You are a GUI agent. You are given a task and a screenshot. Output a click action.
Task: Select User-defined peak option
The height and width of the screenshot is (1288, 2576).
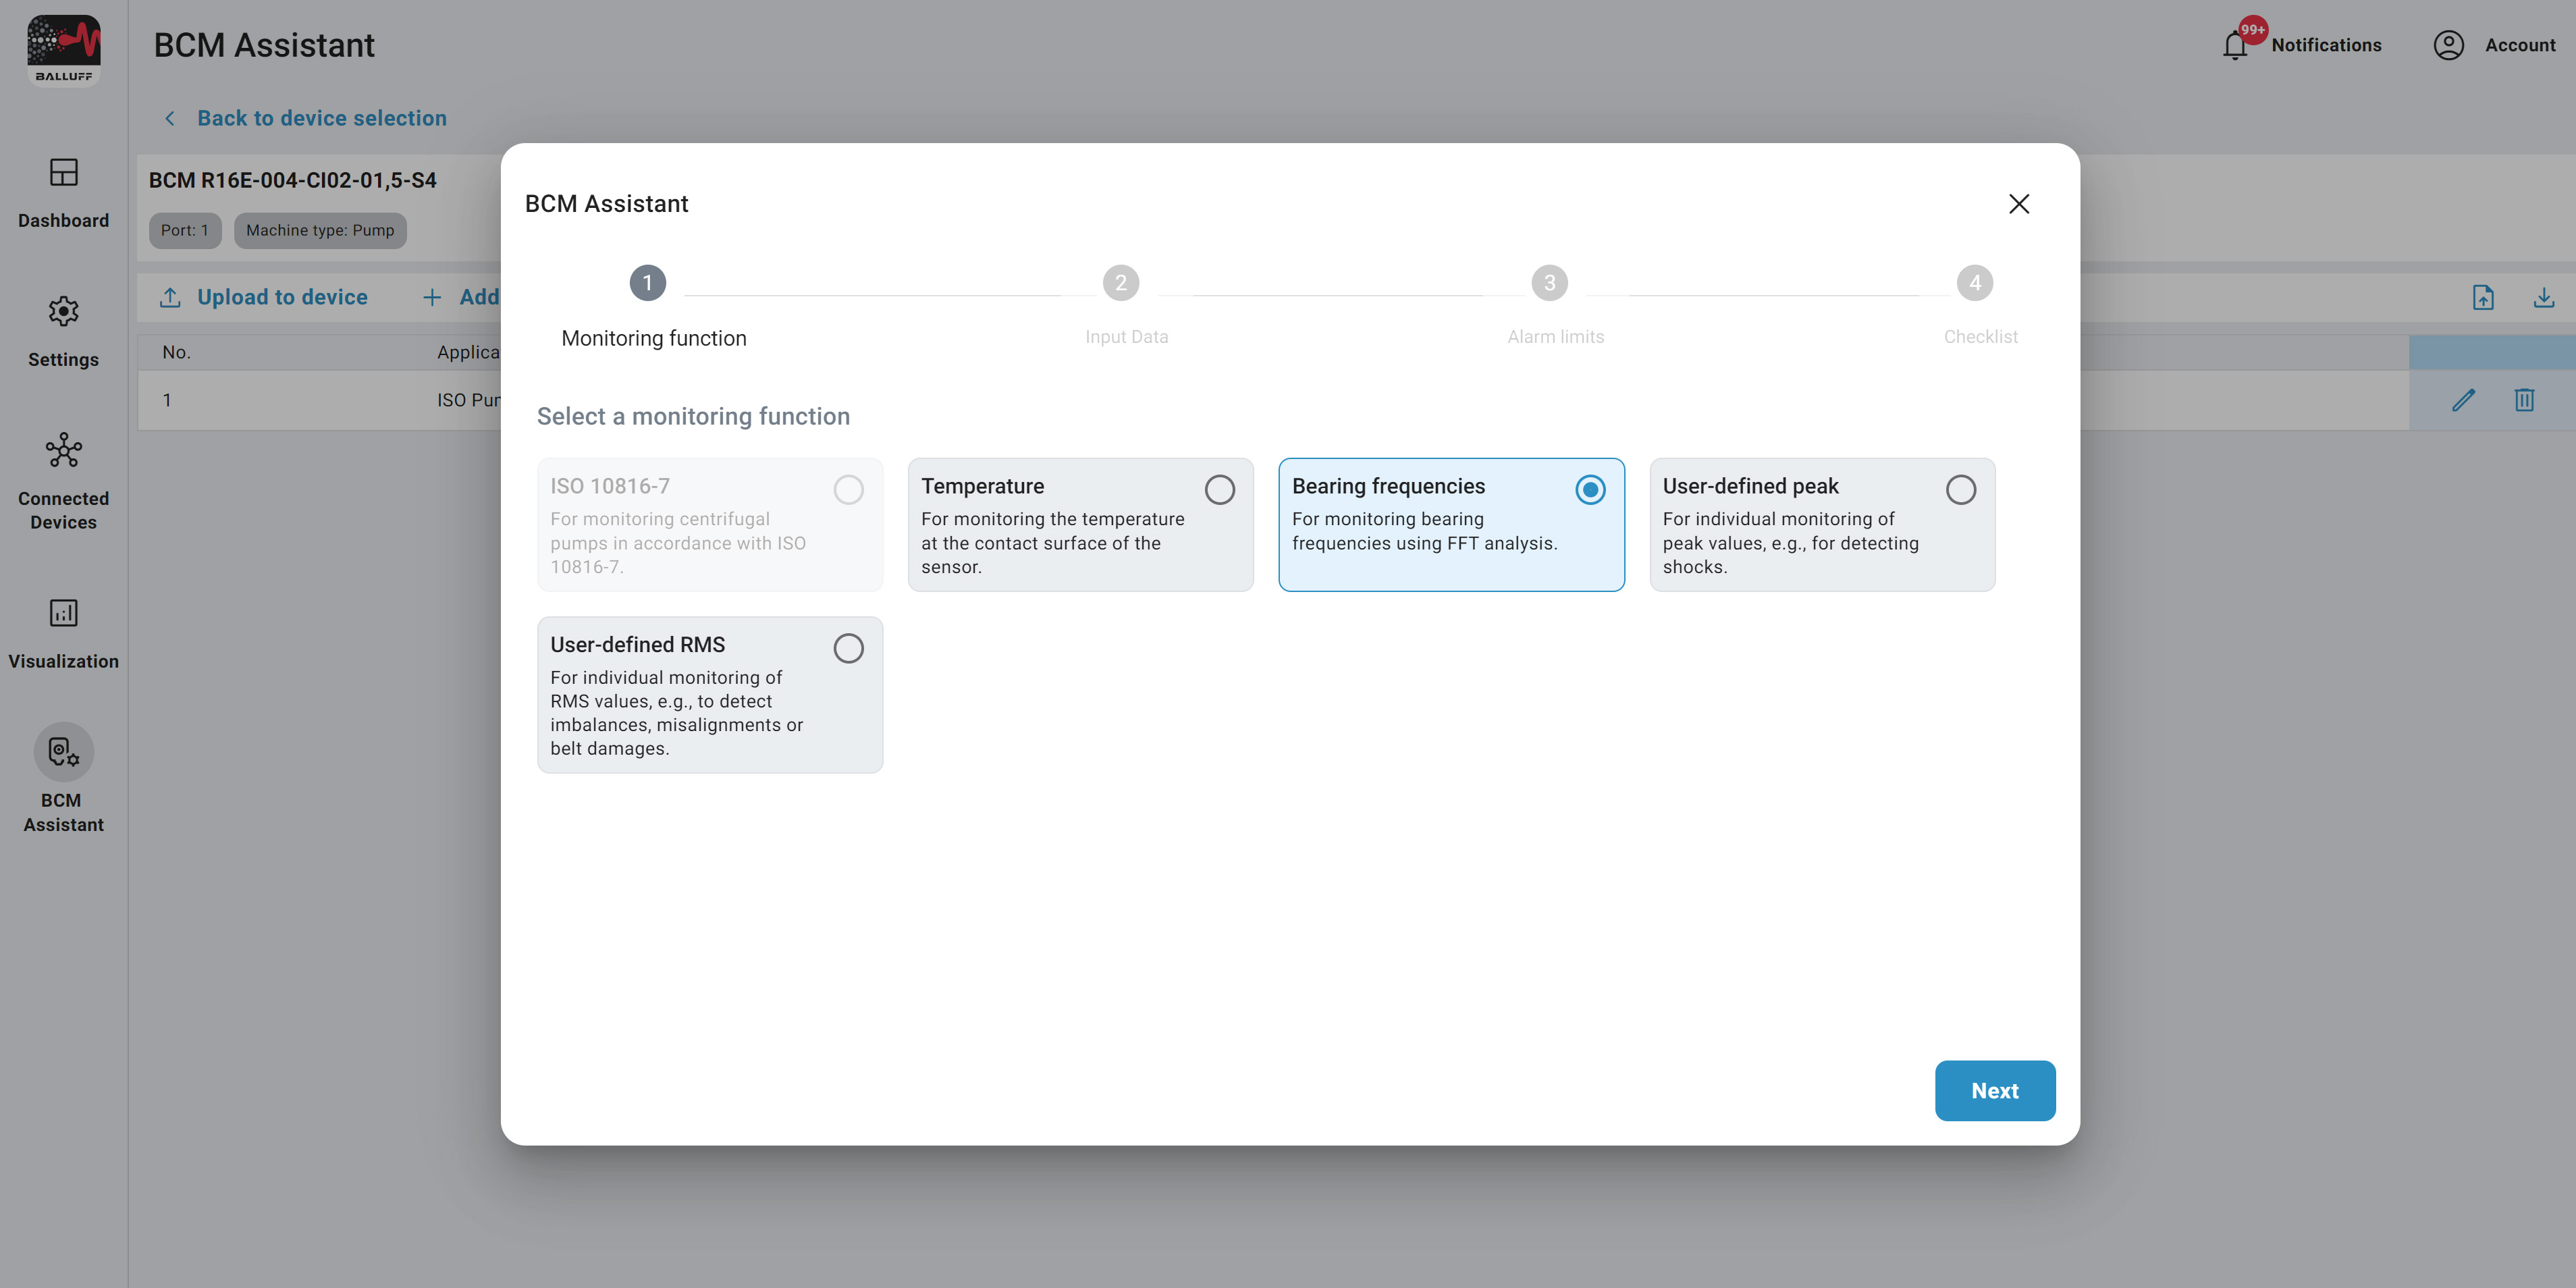tap(1960, 490)
